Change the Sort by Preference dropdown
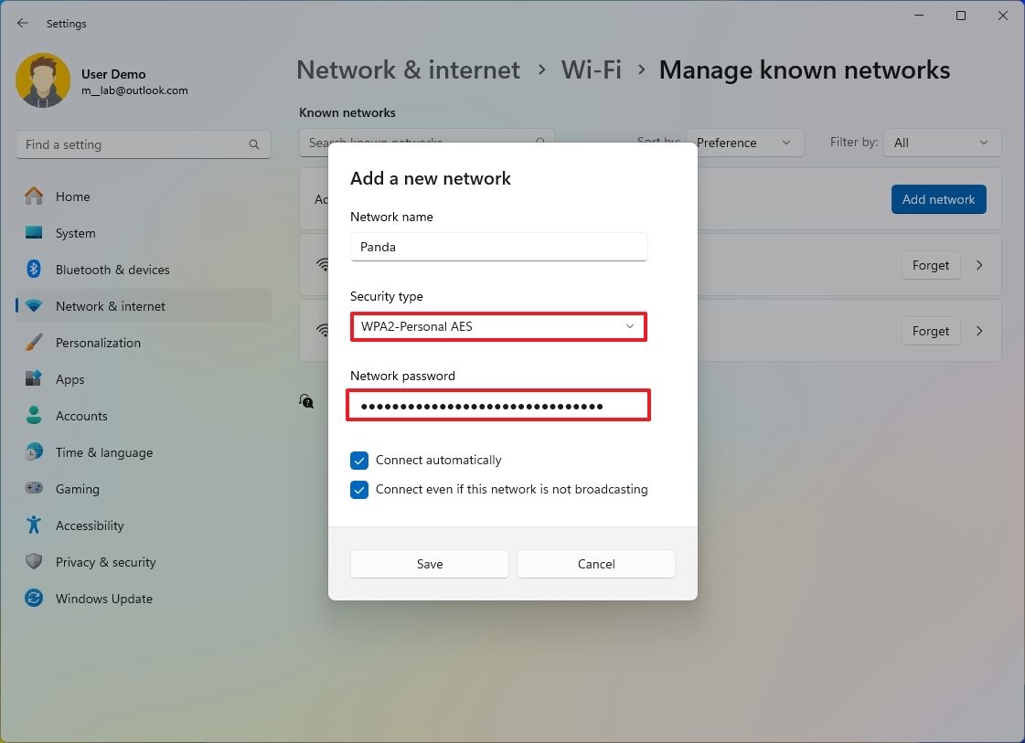Image resolution: width=1025 pixels, height=743 pixels. click(743, 143)
